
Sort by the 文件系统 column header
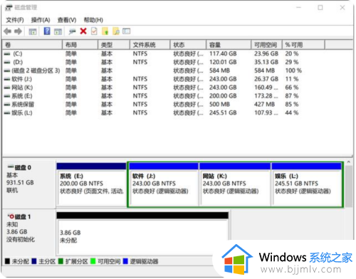(x=150, y=45)
